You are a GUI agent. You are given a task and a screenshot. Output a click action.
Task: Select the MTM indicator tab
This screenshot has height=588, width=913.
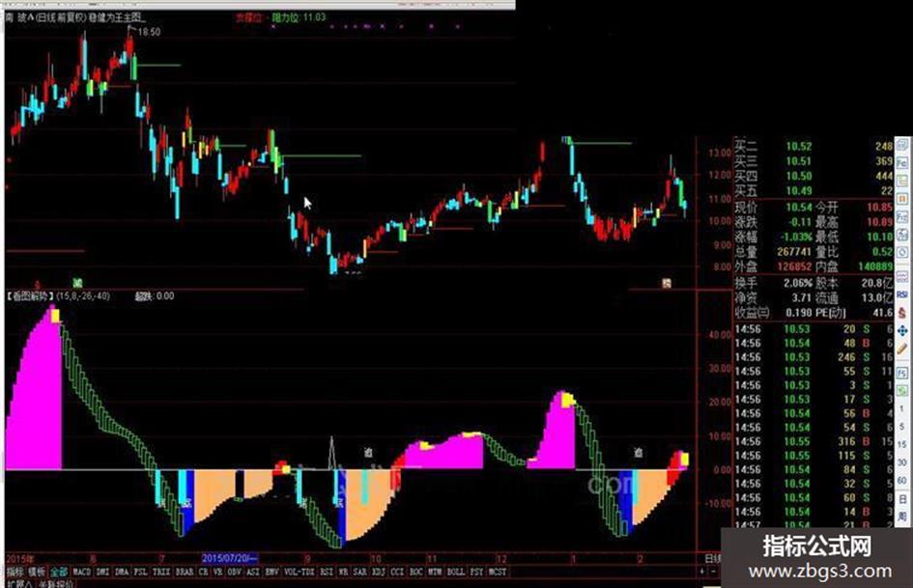(x=435, y=573)
